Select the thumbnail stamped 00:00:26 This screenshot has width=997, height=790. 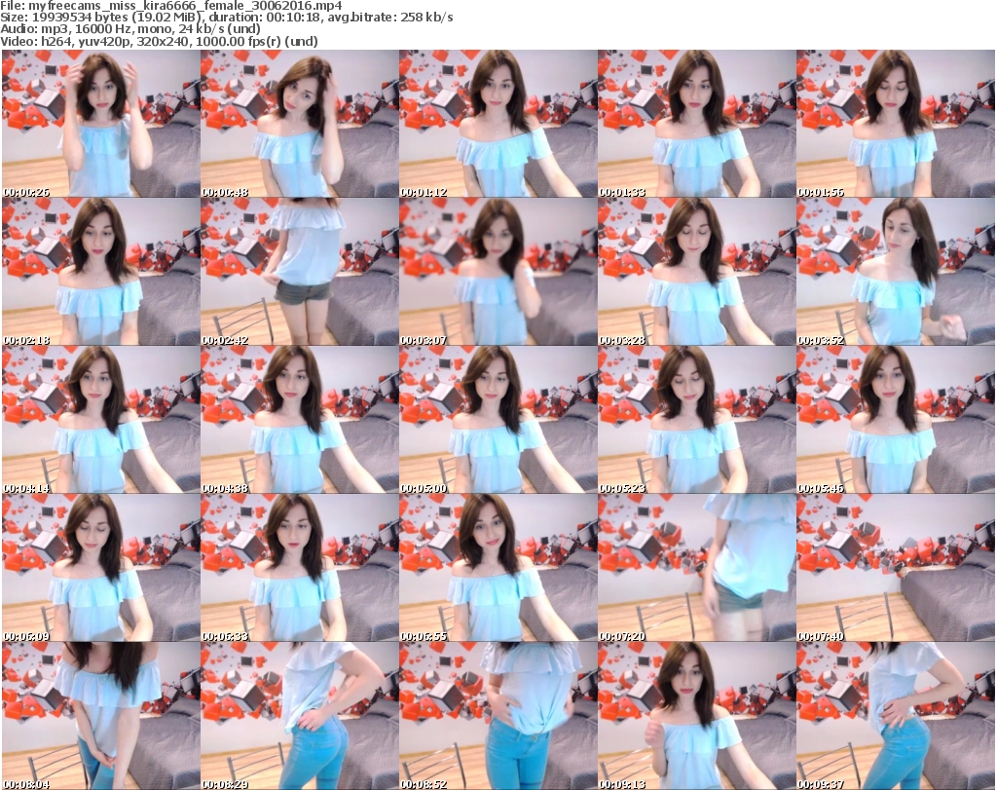(101, 124)
